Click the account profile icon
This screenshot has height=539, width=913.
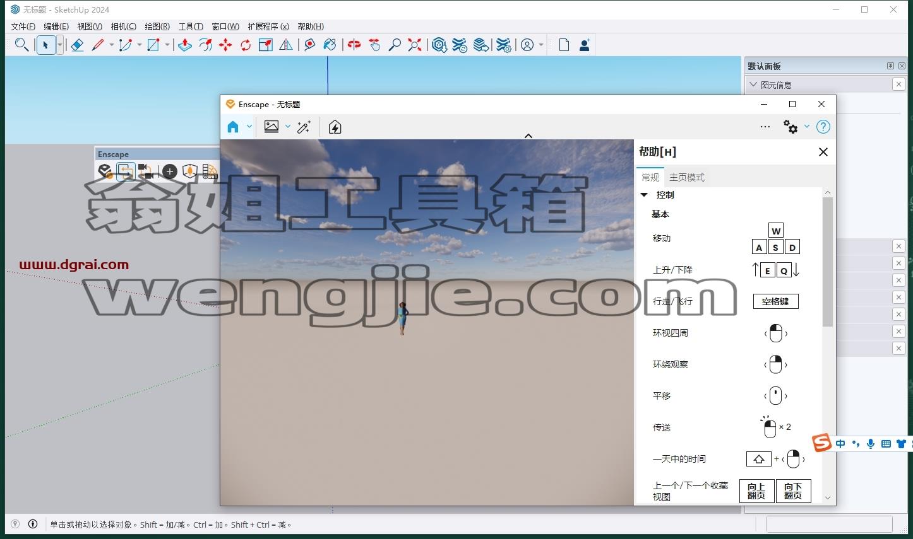(x=527, y=45)
